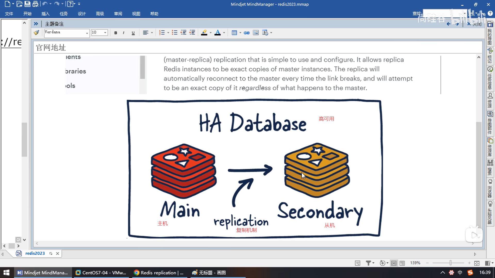
Task: Click the filter funnel icon in status bar
Action: [368, 263]
